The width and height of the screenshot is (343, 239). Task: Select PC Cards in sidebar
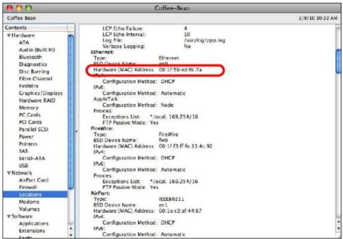(x=30, y=115)
